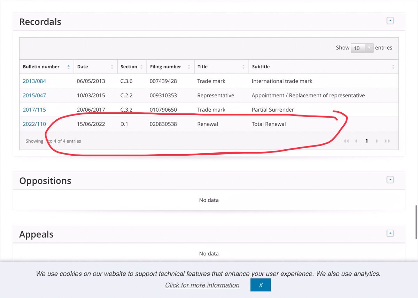The image size is (418, 298).
Task: Sort table by Date column
Action: tap(96, 67)
